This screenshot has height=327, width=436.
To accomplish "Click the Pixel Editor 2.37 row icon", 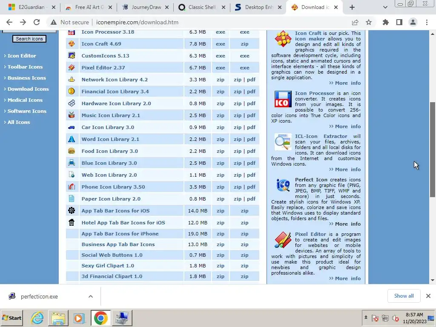I will (72, 68).
